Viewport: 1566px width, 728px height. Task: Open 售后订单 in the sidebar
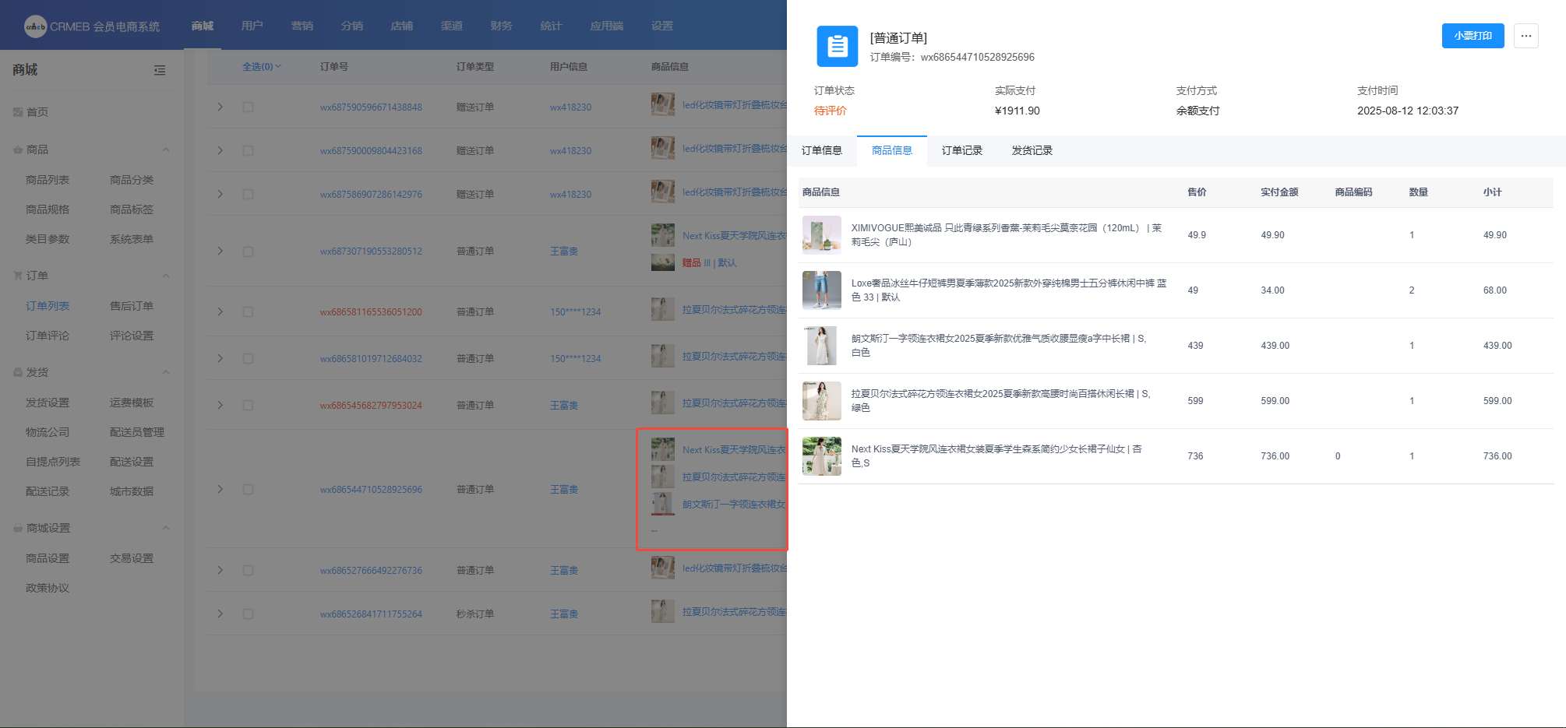[132, 306]
